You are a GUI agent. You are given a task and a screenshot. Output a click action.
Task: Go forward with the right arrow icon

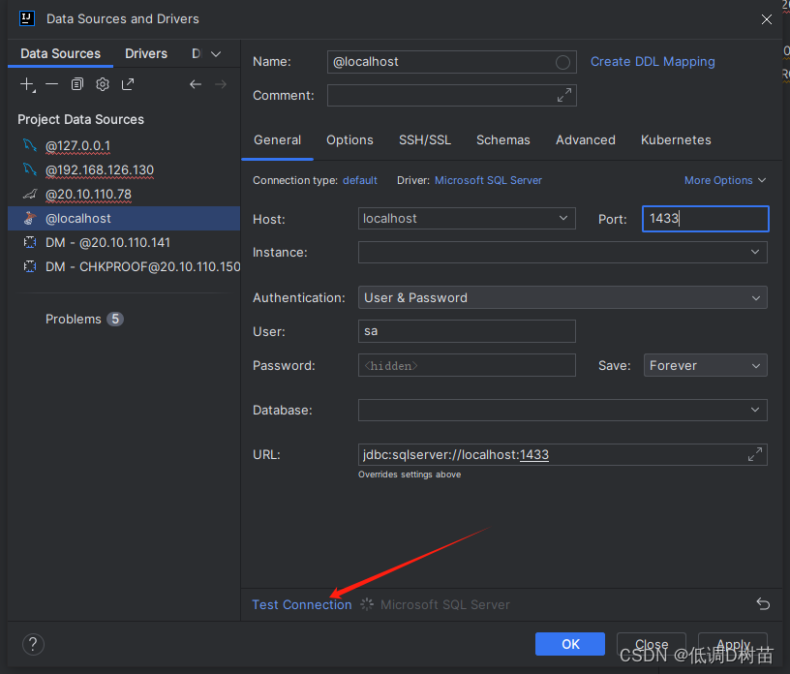pos(221,84)
